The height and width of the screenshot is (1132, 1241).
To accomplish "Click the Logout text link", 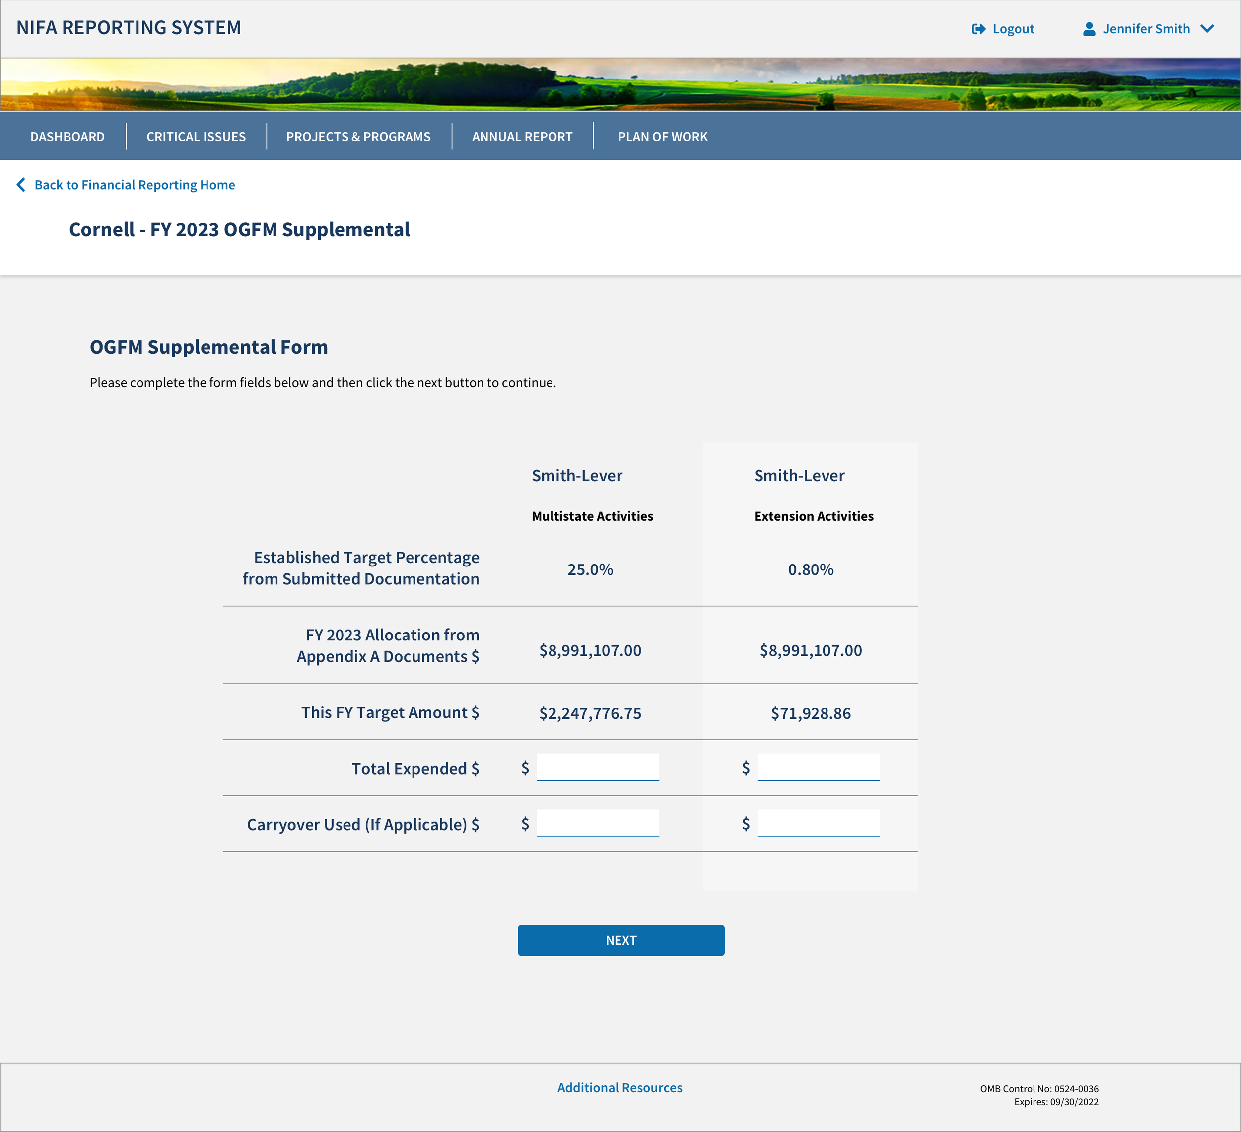I will [1013, 29].
